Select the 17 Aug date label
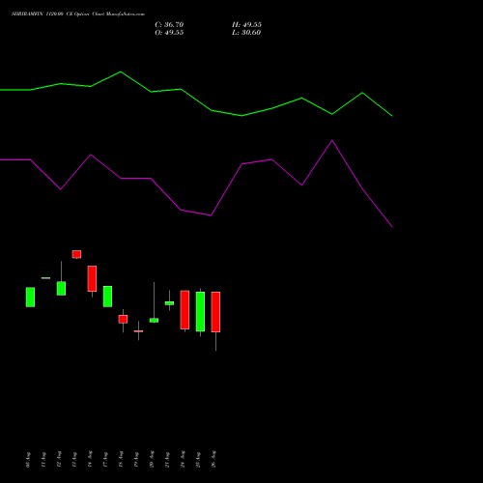483x483 pixels. pyautogui.click(x=105, y=460)
